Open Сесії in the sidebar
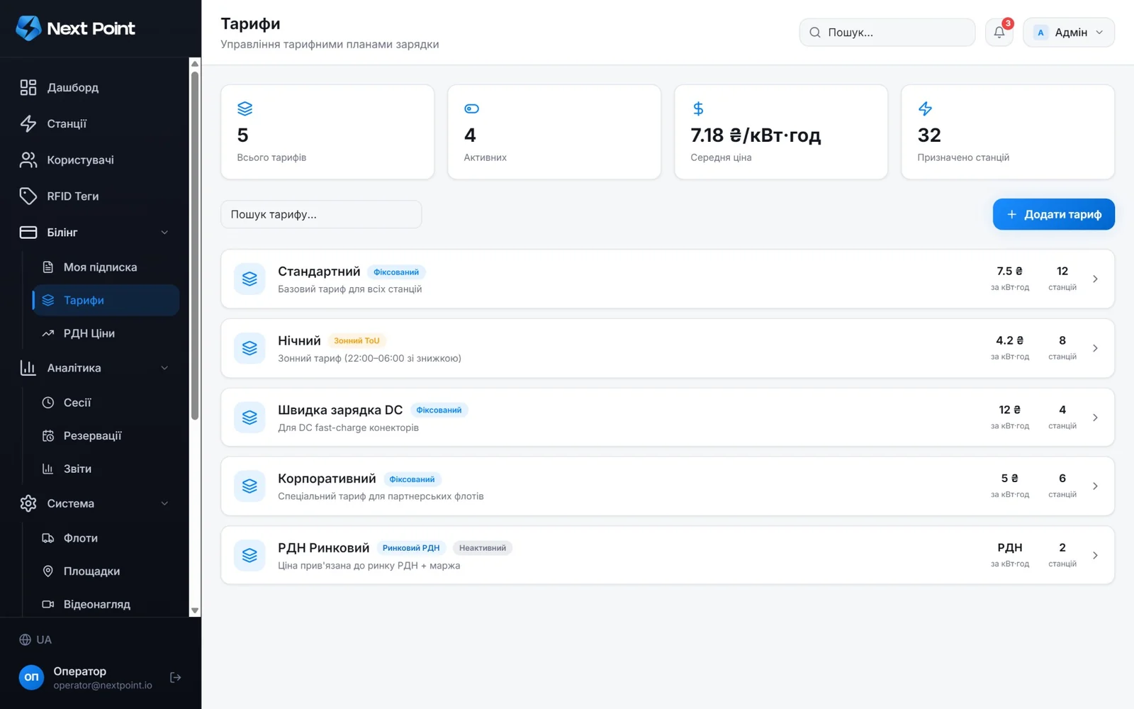 coord(106,402)
